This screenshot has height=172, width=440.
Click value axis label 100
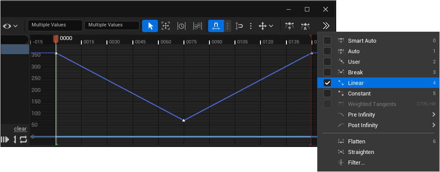coord(36,113)
